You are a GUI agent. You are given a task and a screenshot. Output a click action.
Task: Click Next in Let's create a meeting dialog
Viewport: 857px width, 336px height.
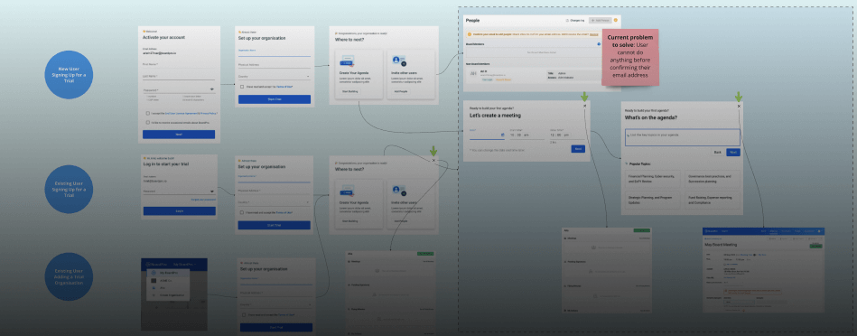(x=578, y=149)
